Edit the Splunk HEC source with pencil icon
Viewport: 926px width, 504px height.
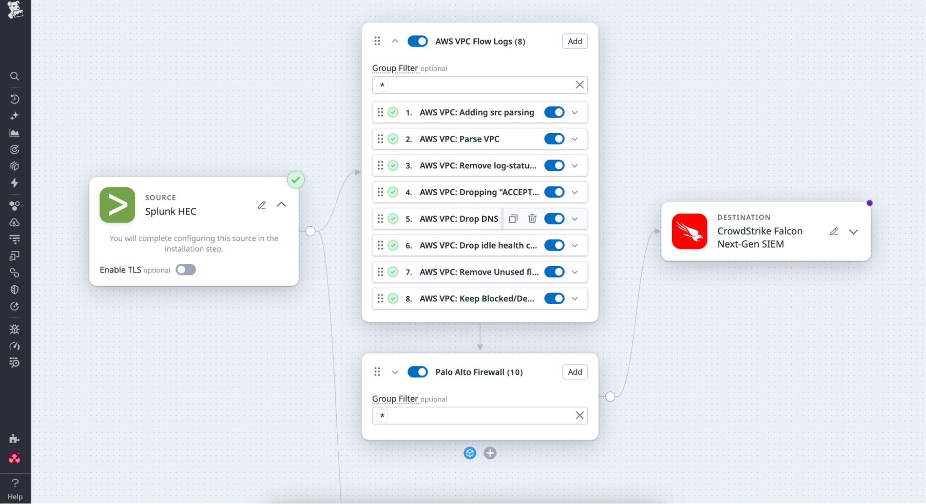[262, 204]
